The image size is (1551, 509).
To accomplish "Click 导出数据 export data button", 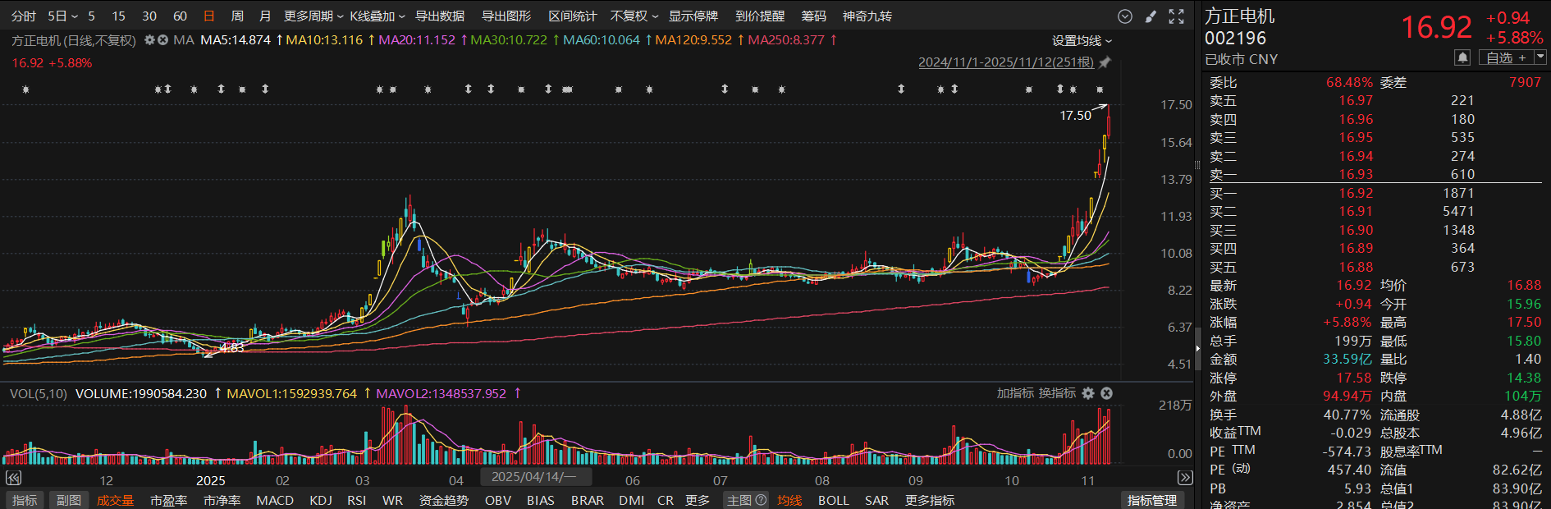I will point(440,16).
